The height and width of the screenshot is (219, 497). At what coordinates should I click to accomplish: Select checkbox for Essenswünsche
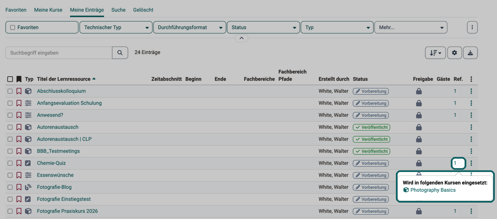coord(10,175)
